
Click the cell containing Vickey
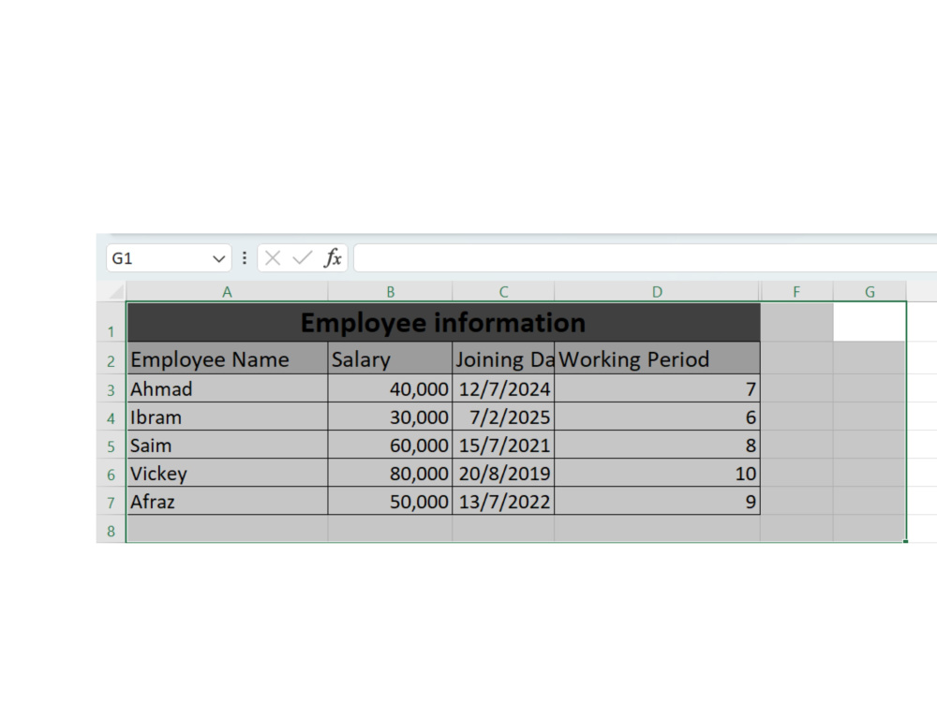coord(227,473)
